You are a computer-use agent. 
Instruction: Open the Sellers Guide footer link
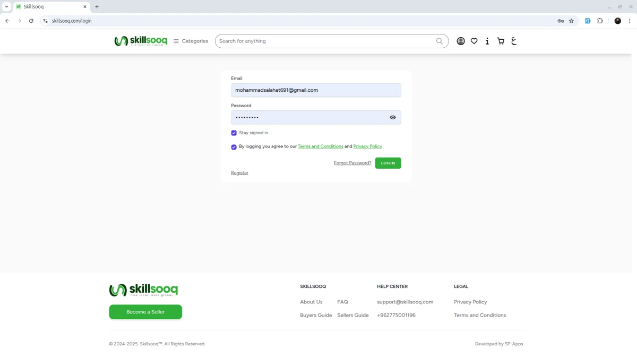pyautogui.click(x=353, y=315)
